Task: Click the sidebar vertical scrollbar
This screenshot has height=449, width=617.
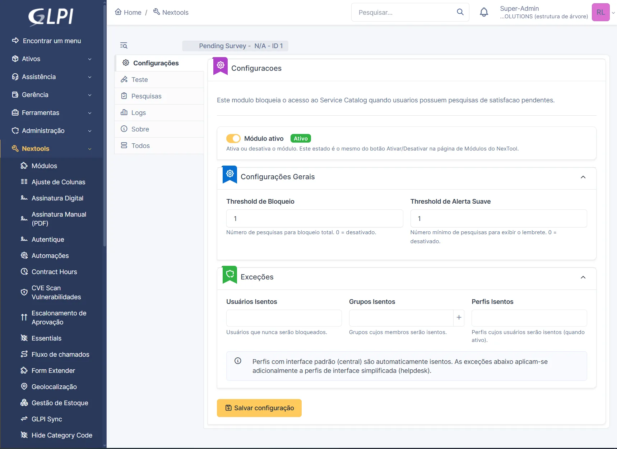Action: pyautogui.click(x=105, y=126)
